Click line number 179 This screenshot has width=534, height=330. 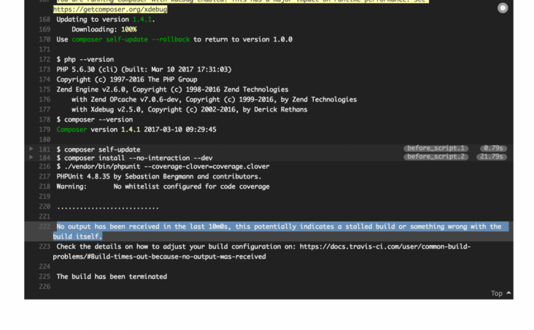click(x=44, y=130)
